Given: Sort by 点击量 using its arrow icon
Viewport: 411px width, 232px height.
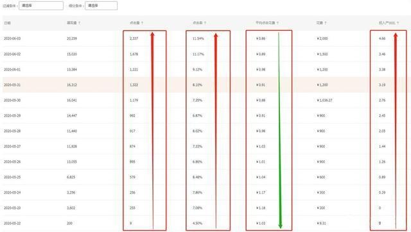Looking at the screenshot, I should tap(143, 23).
